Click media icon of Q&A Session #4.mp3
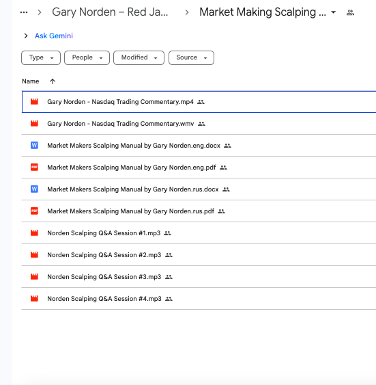Screen dimensions: 376x385 tap(34, 298)
